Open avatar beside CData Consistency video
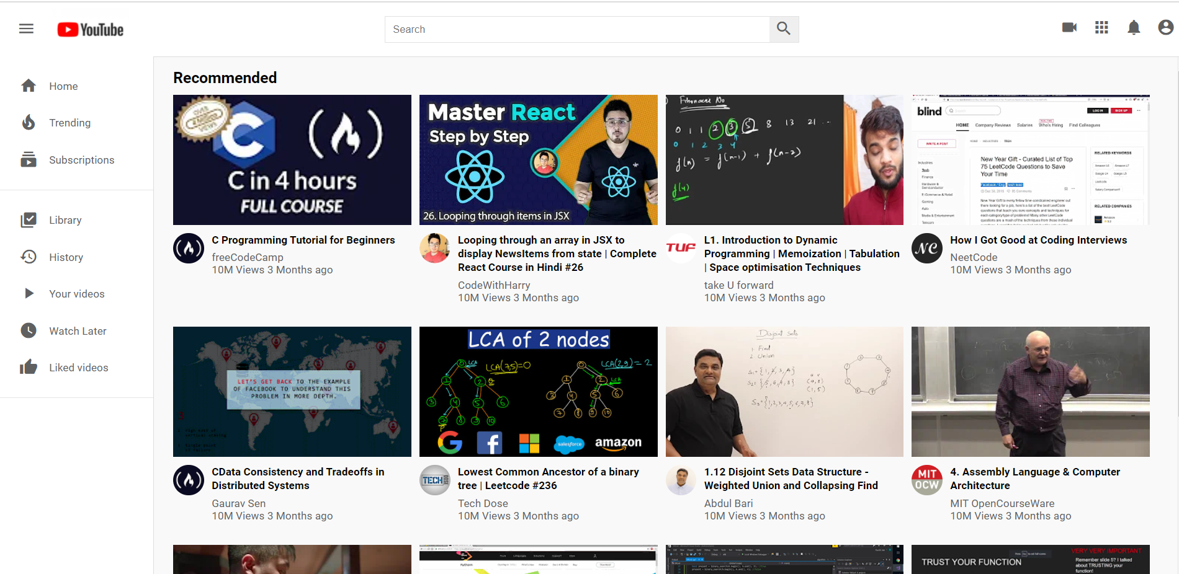This screenshot has height=574, width=1179. point(189,480)
